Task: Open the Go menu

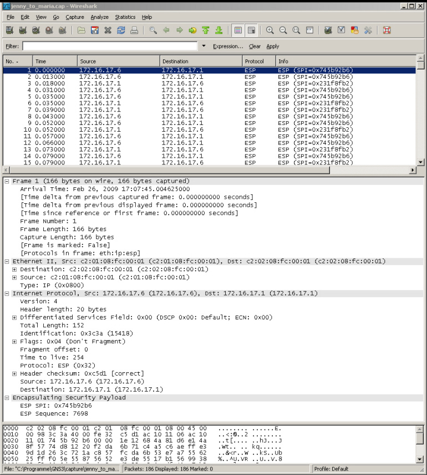Action: [56, 17]
